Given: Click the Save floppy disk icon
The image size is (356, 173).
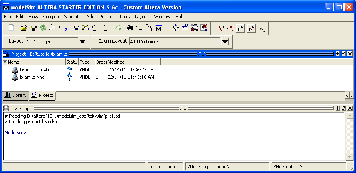Looking at the screenshot, I should pos(34,28).
